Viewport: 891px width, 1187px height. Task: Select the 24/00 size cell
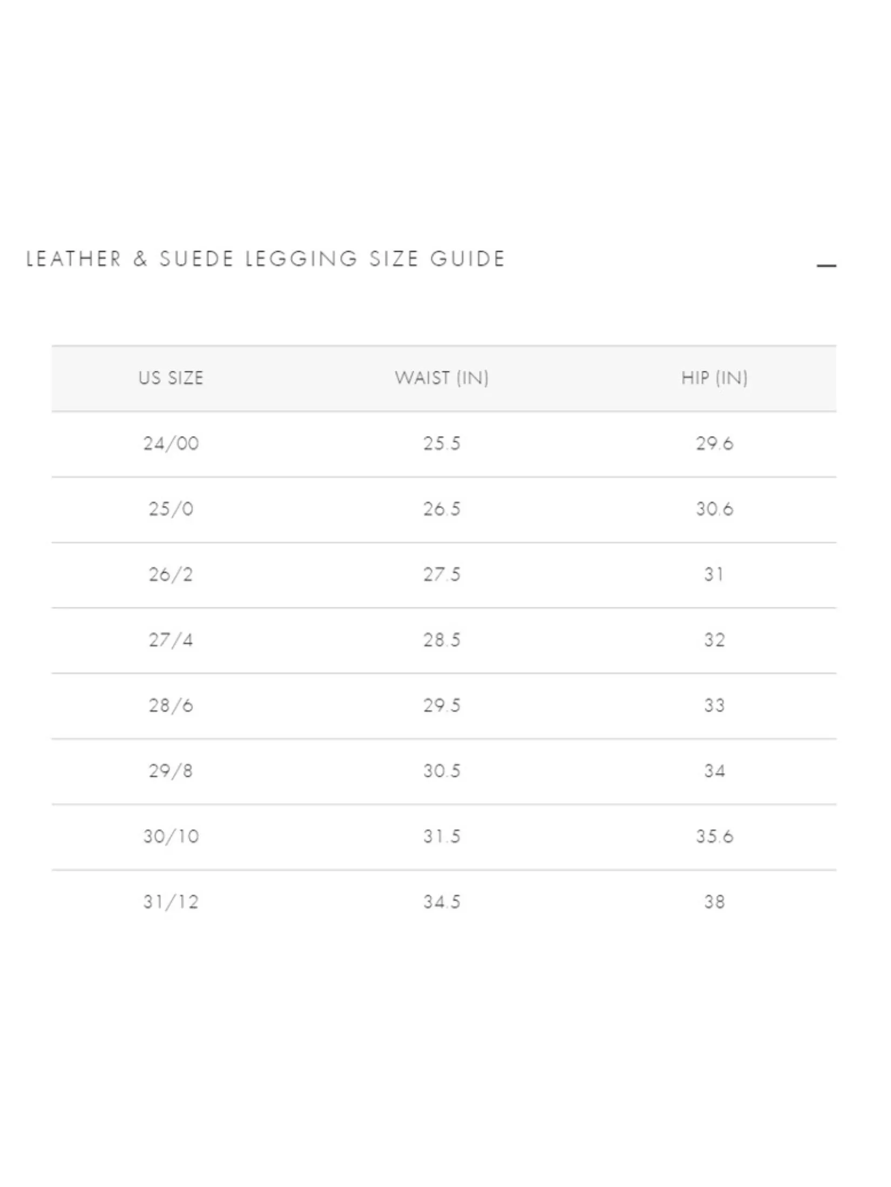pyautogui.click(x=171, y=444)
